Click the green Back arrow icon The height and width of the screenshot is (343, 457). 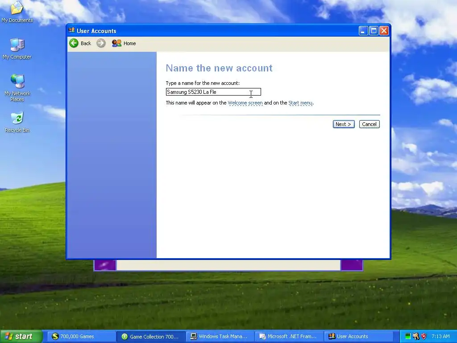74,43
